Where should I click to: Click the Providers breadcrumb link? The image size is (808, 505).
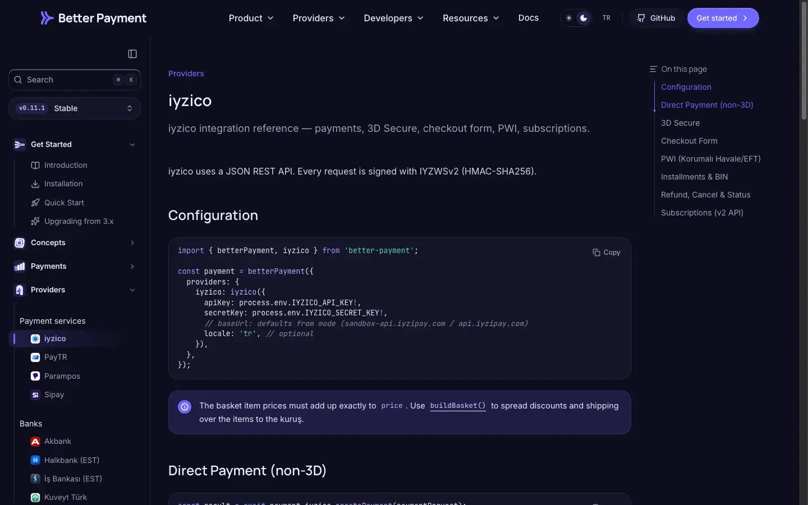tap(186, 74)
